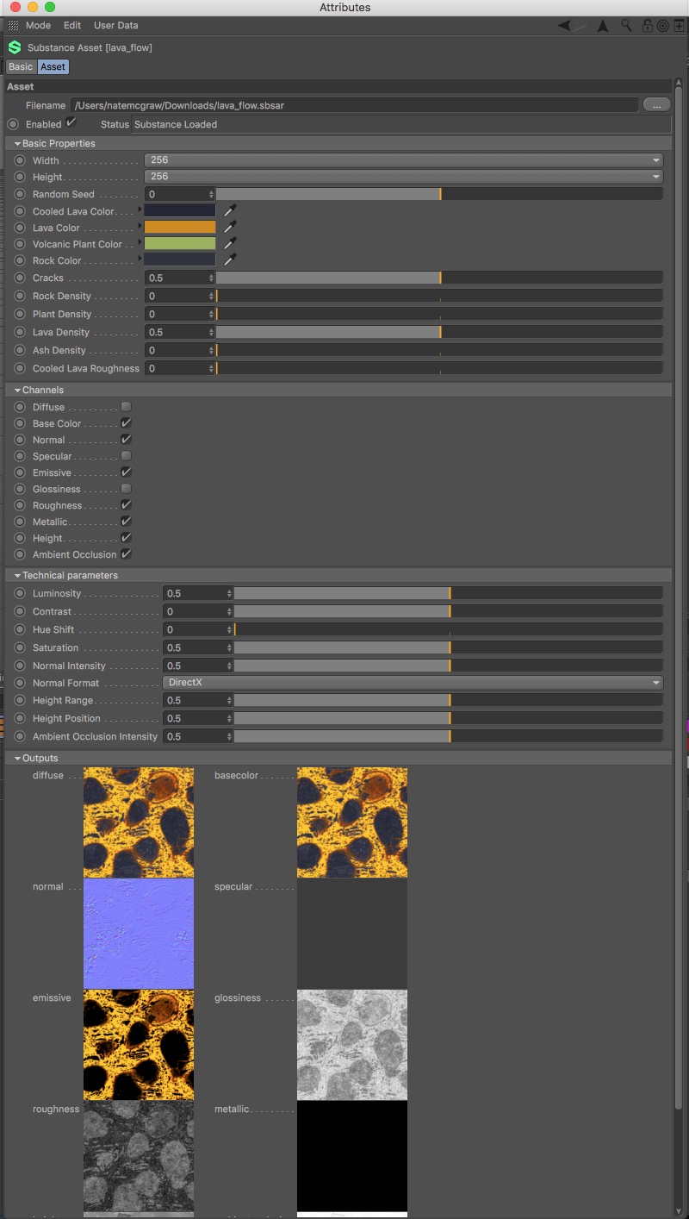Click the animation dot beside Ash Density
The width and height of the screenshot is (689, 1219).
pos(20,350)
